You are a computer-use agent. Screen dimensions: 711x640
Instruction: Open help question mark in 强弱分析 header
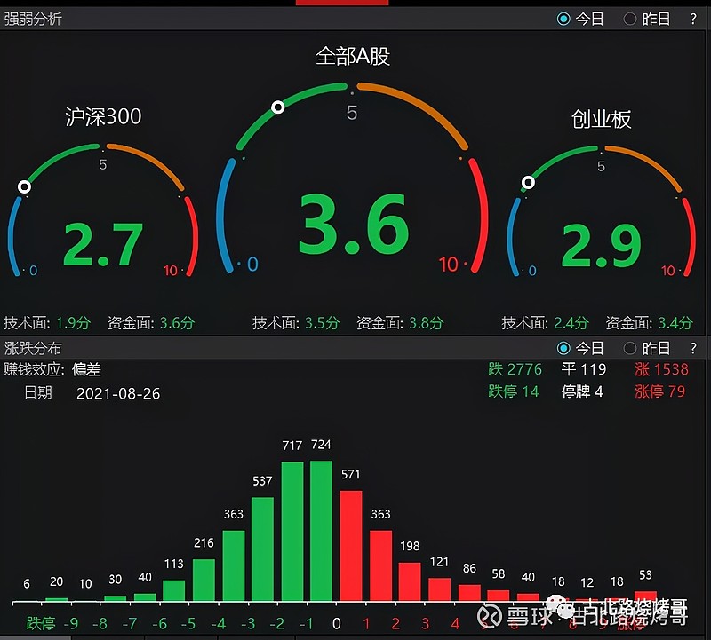click(x=693, y=19)
